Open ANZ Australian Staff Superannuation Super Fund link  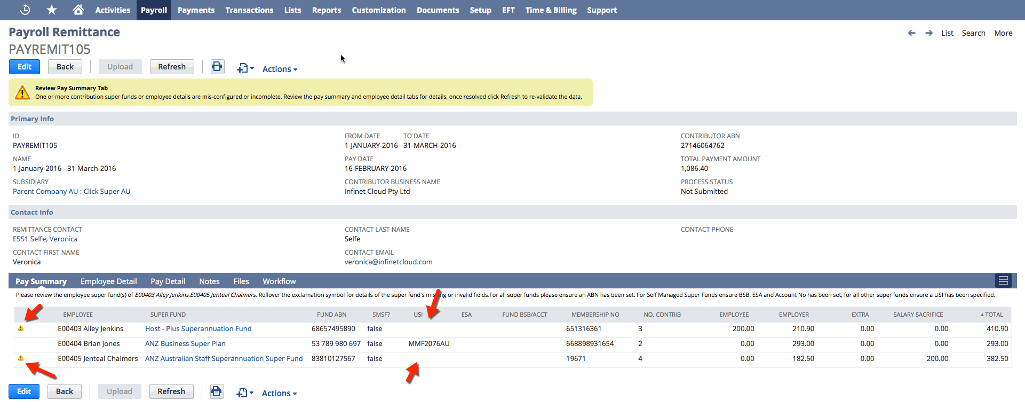coord(224,358)
